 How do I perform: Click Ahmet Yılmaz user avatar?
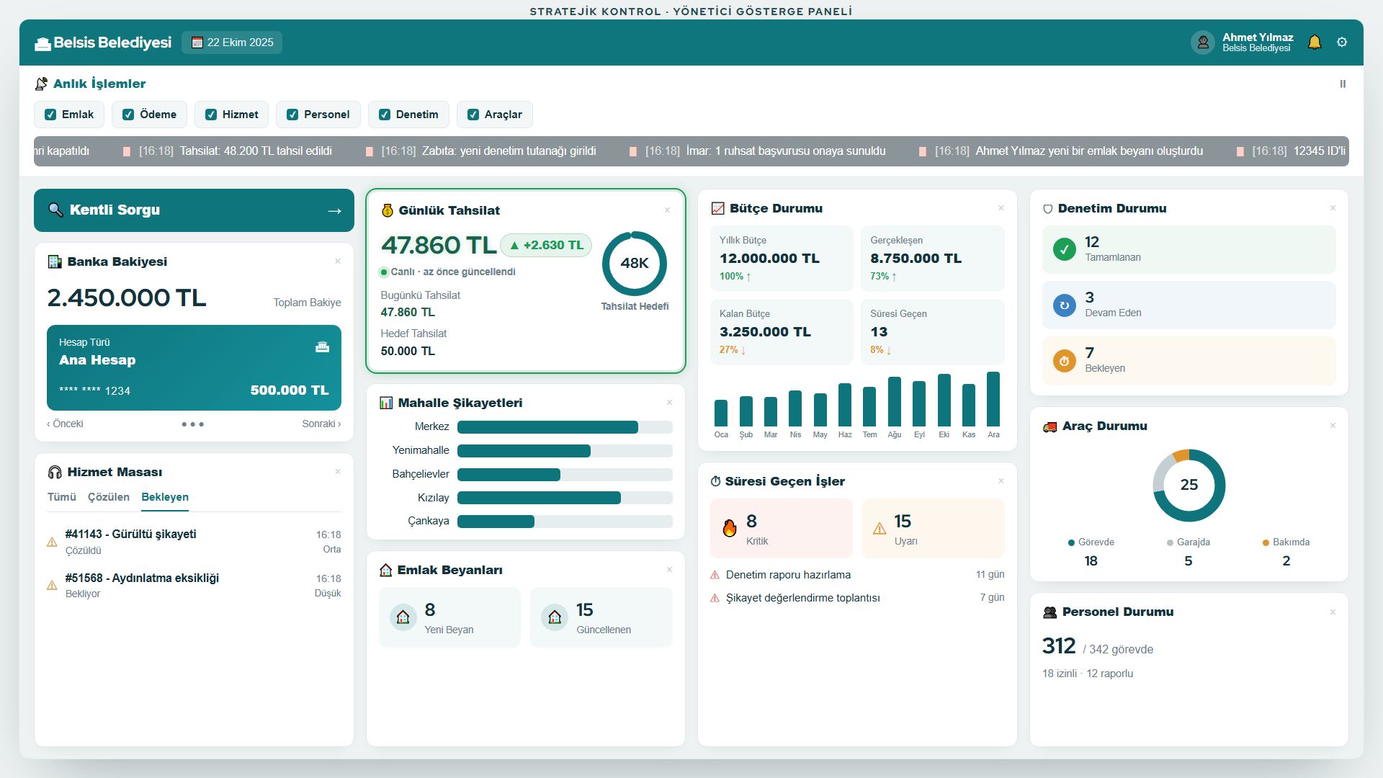1202,43
